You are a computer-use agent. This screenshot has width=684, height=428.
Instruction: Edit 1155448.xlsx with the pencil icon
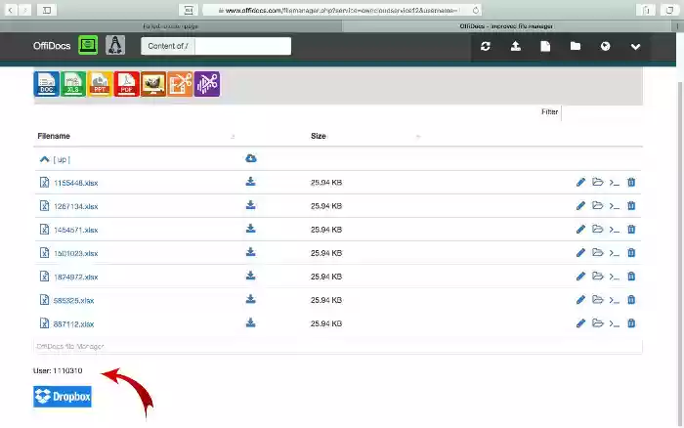pos(580,183)
